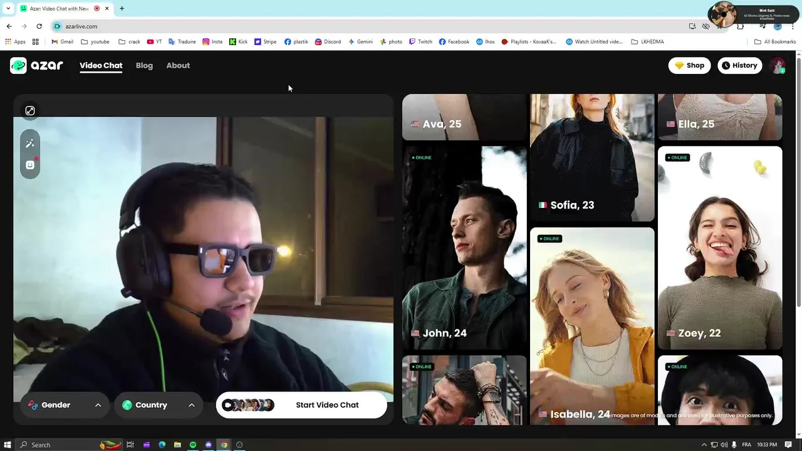The height and width of the screenshot is (451, 802).
Task: Open the Discord bookmark
Action: pyautogui.click(x=328, y=42)
